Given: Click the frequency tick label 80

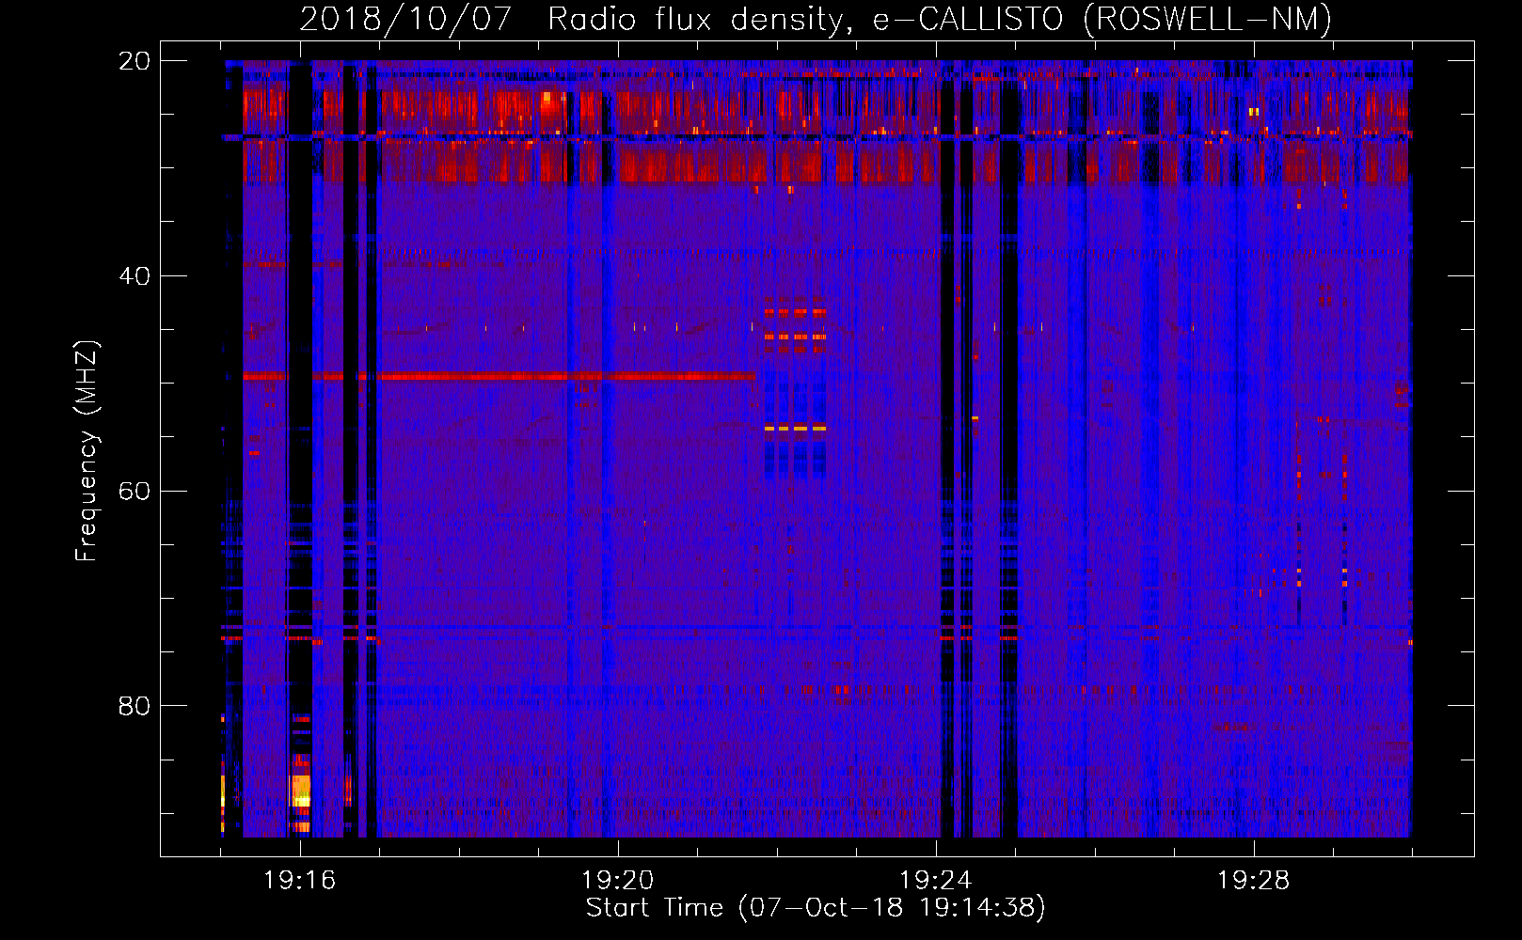Looking at the screenshot, I should click(134, 706).
